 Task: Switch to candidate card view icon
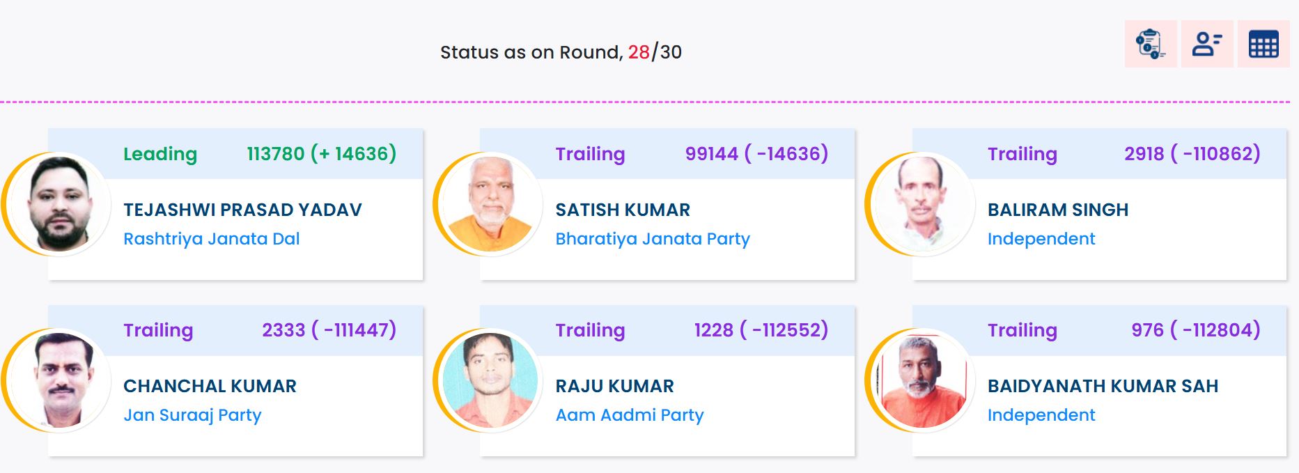[x=1206, y=44]
